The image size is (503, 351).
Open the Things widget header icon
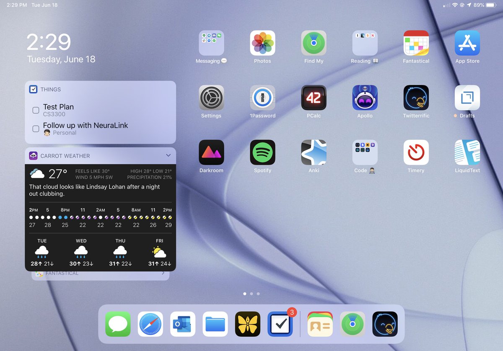coord(33,89)
